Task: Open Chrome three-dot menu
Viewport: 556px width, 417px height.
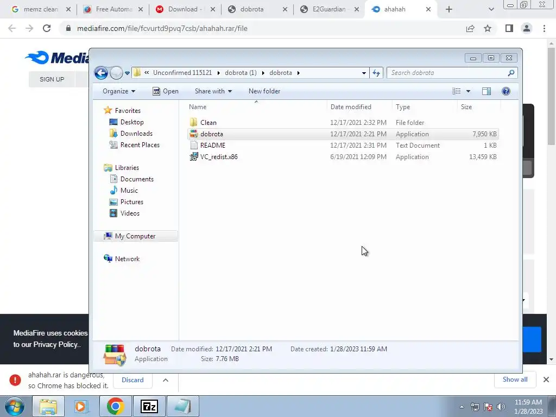Action: [x=544, y=28]
